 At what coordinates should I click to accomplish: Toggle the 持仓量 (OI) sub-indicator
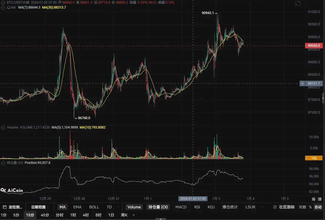[x=158, y=207]
